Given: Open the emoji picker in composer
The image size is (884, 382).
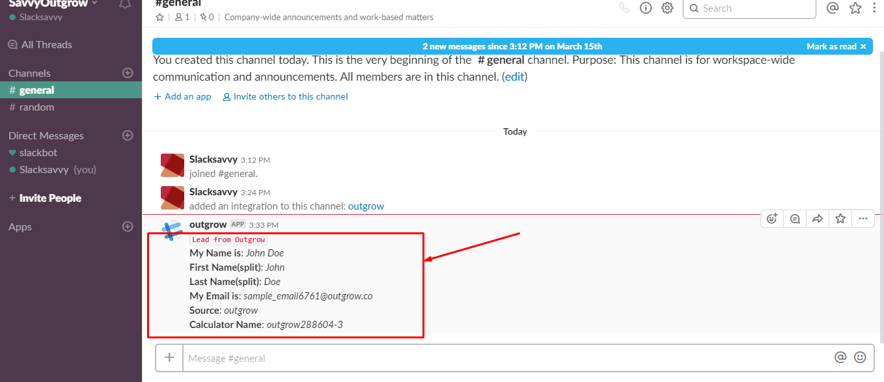Looking at the screenshot, I should pyautogui.click(x=861, y=357).
